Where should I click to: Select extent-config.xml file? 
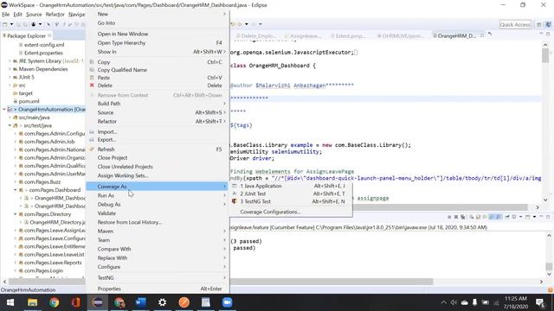(x=44, y=45)
